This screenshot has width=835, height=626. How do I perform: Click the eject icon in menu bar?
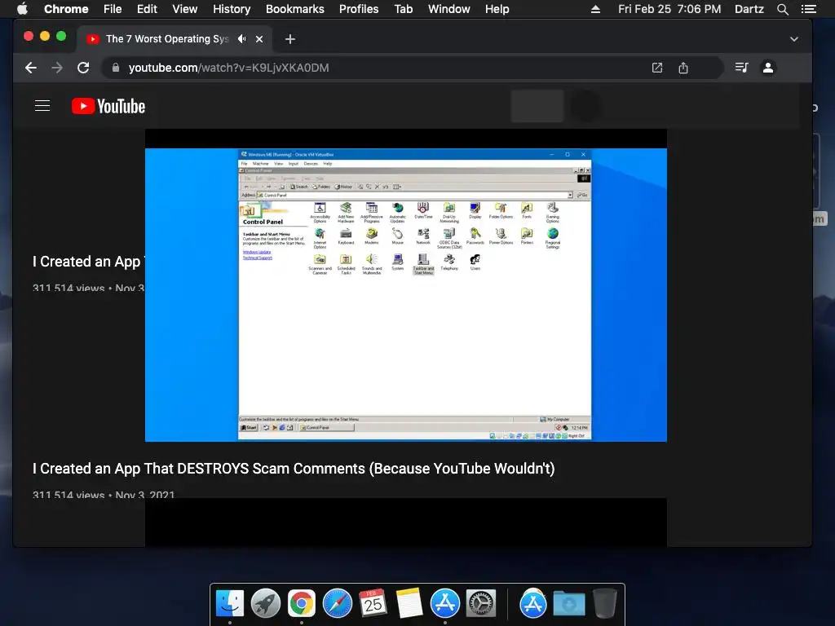pyautogui.click(x=595, y=9)
